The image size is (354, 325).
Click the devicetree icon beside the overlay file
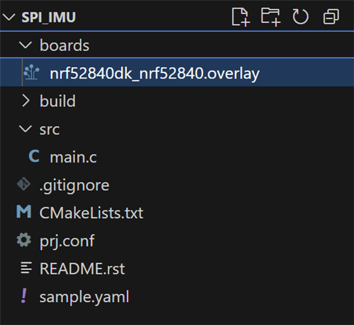coord(31,72)
